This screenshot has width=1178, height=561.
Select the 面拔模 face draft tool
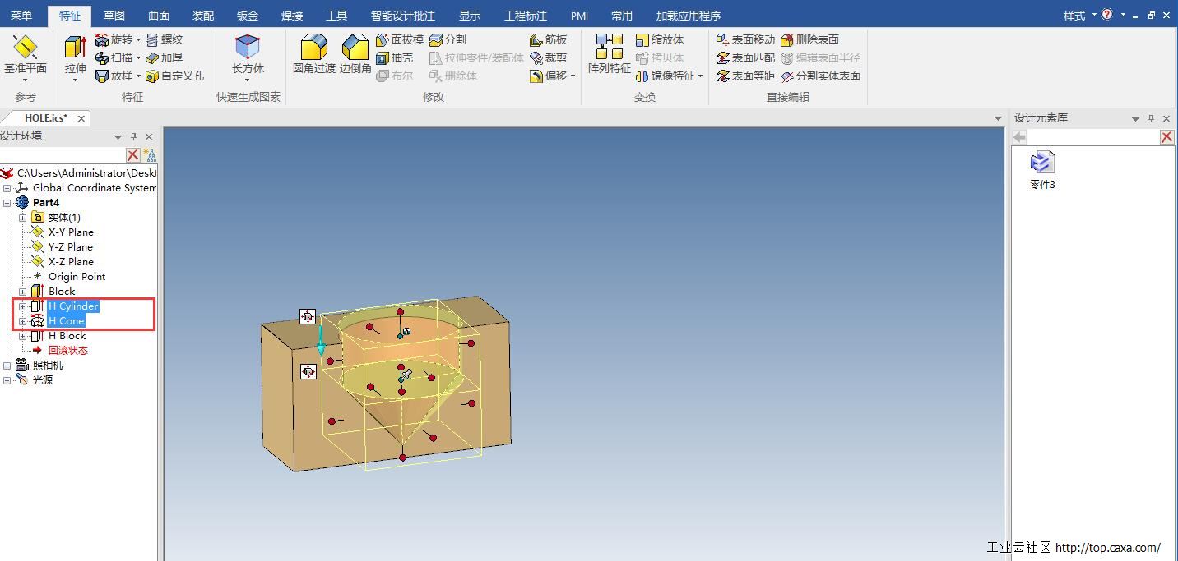click(x=400, y=39)
